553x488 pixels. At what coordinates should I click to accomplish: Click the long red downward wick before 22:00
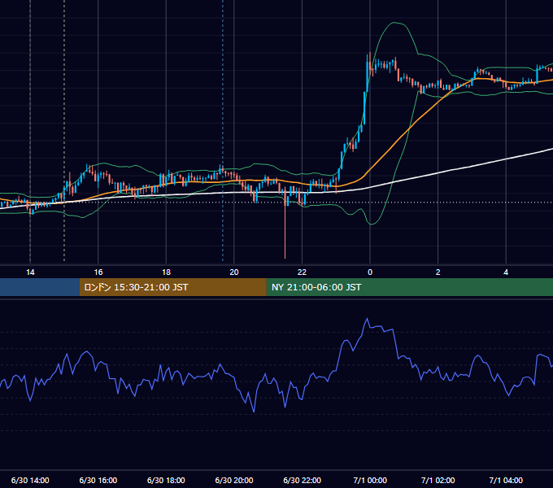pos(285,231)
